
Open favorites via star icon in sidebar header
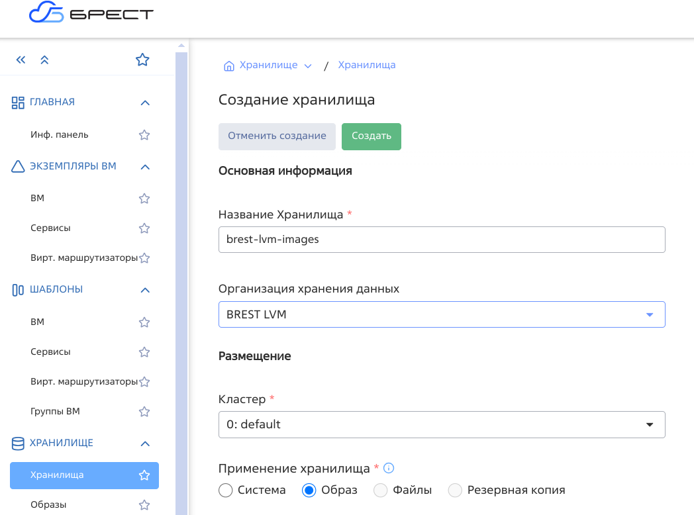pyautogui.click(x=142, y=59)
